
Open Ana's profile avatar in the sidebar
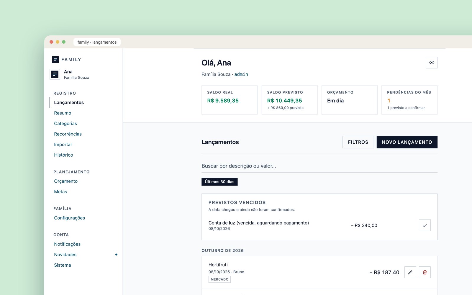(55, 74)
